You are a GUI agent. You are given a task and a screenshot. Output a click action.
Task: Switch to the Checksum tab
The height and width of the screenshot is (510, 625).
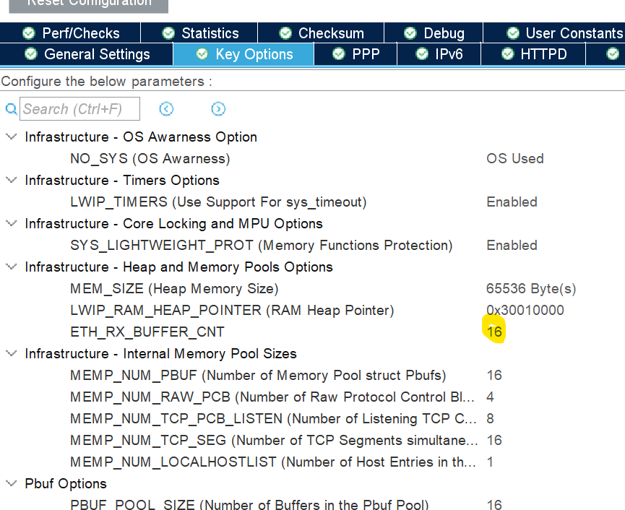tap(329, 33)
